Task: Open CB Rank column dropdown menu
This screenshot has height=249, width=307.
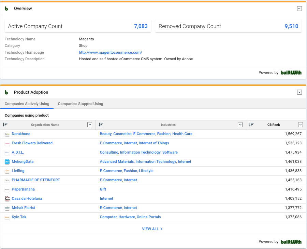Action: 301,125
